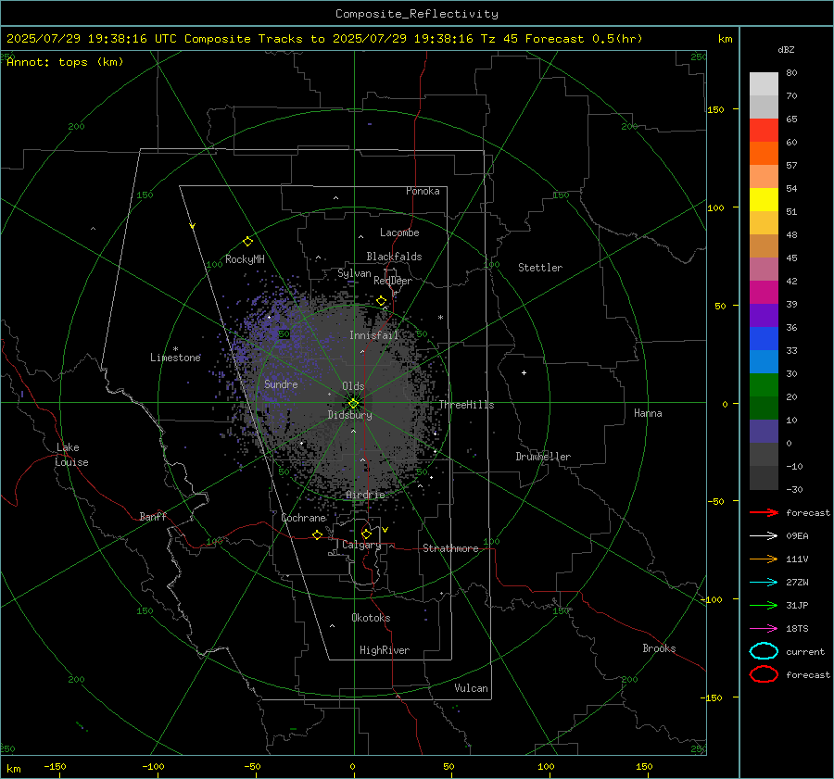Viewport: 834px width, 779px height.
Task: Select the blue 33–36 dBZ color swatch
Action: coord(764,339)
